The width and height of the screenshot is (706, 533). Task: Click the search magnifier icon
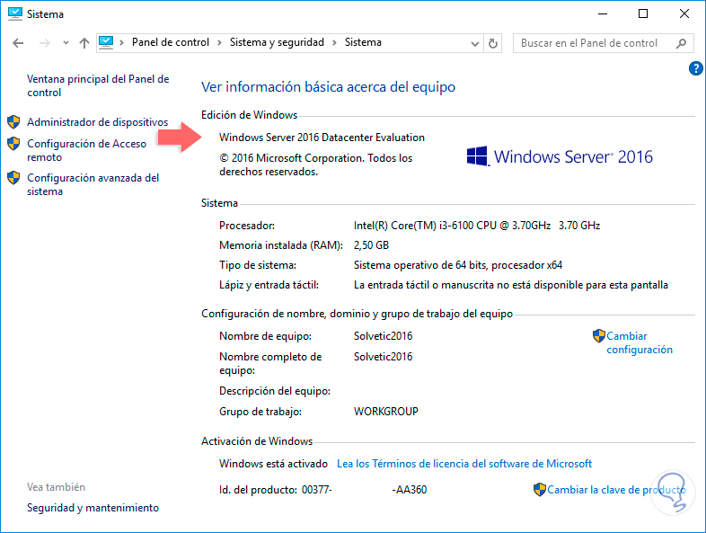click(x=681, y=43)
